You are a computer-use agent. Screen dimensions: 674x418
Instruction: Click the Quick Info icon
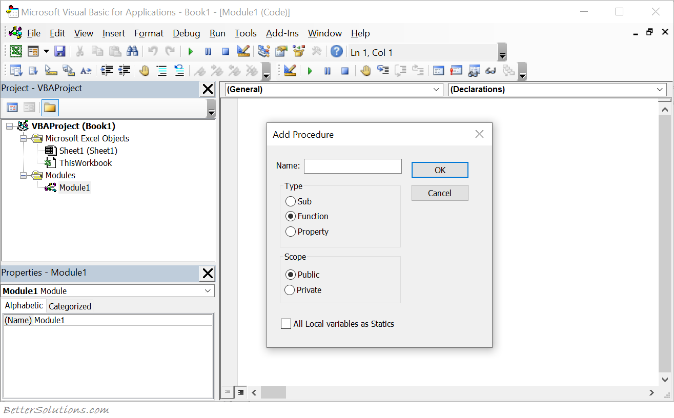pos(51,71)
